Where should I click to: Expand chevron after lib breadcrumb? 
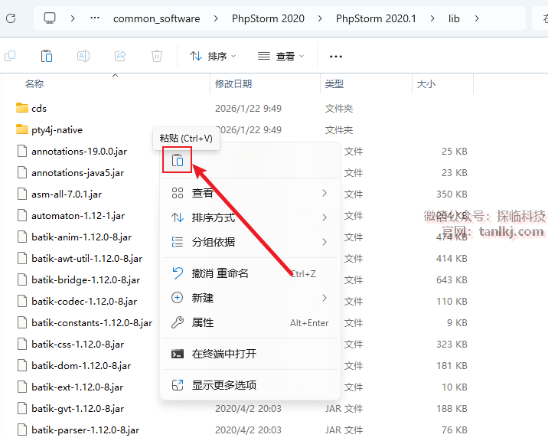coord(477,18)
